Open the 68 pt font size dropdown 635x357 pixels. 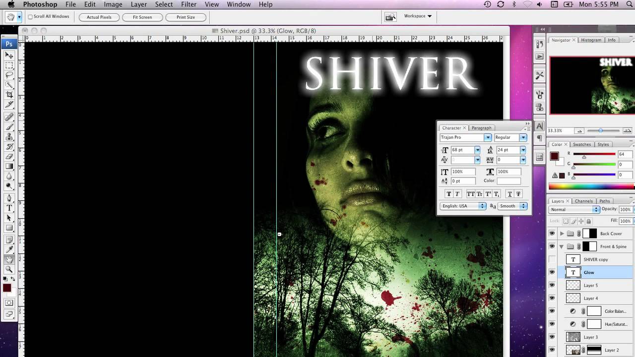[477, 150]
